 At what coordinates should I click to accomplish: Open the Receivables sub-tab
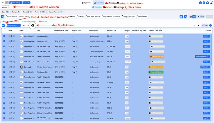(97, 7)
